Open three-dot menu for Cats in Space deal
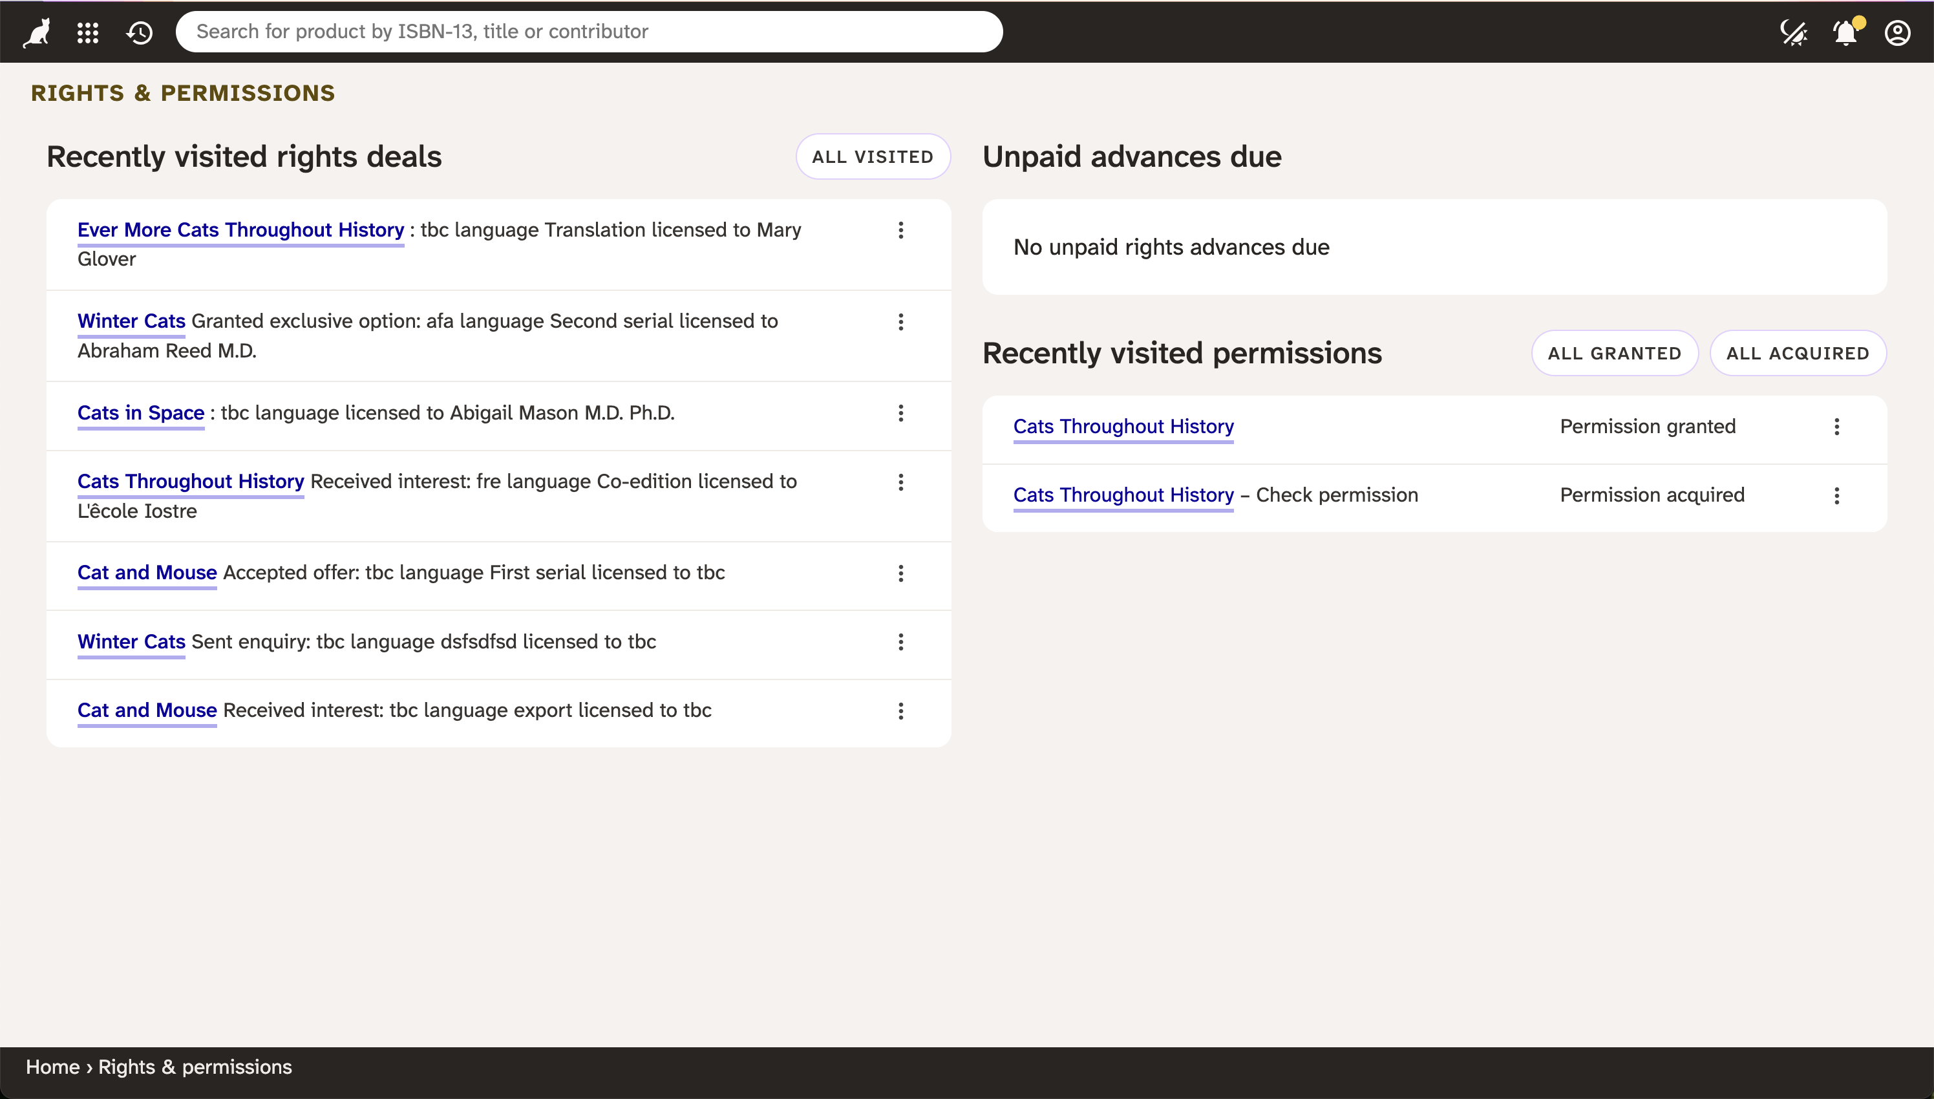This screenshot has width=1934, height=1099. [900, 413]
